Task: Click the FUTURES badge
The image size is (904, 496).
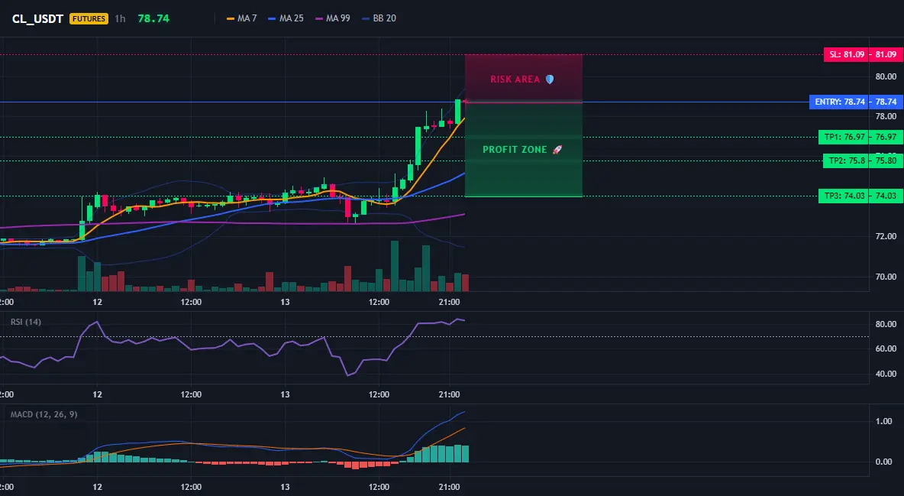Action: pos(89,18)
